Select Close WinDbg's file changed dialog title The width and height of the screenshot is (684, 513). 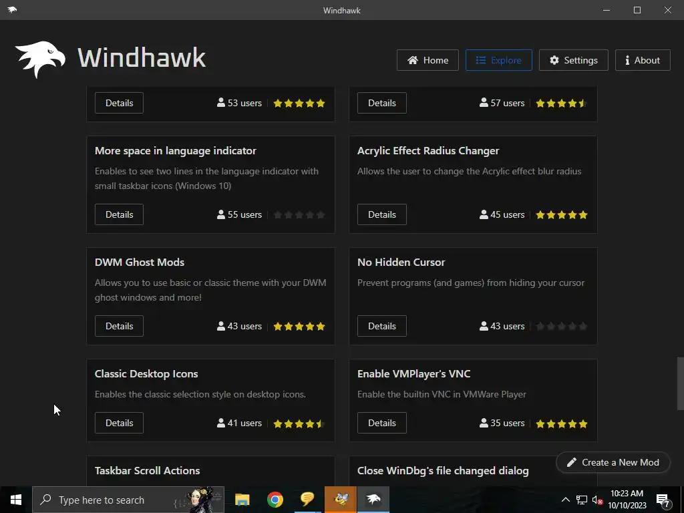(443, 471)
